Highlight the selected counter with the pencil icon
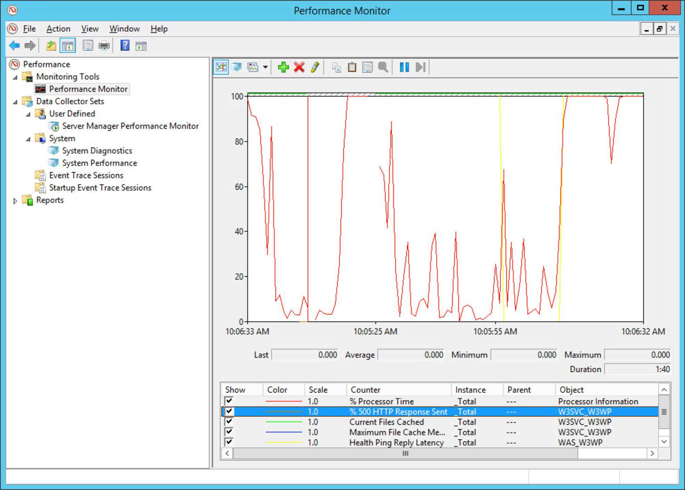 point(314,67)
